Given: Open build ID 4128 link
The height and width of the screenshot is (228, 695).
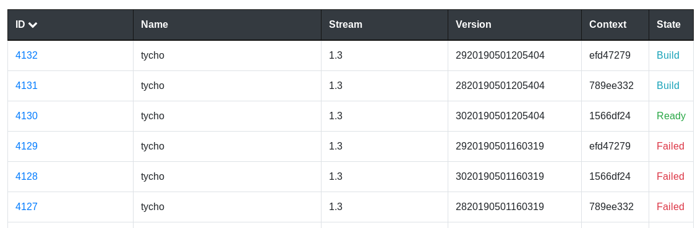Looking at the screenshot, I should tap(27, 177).
